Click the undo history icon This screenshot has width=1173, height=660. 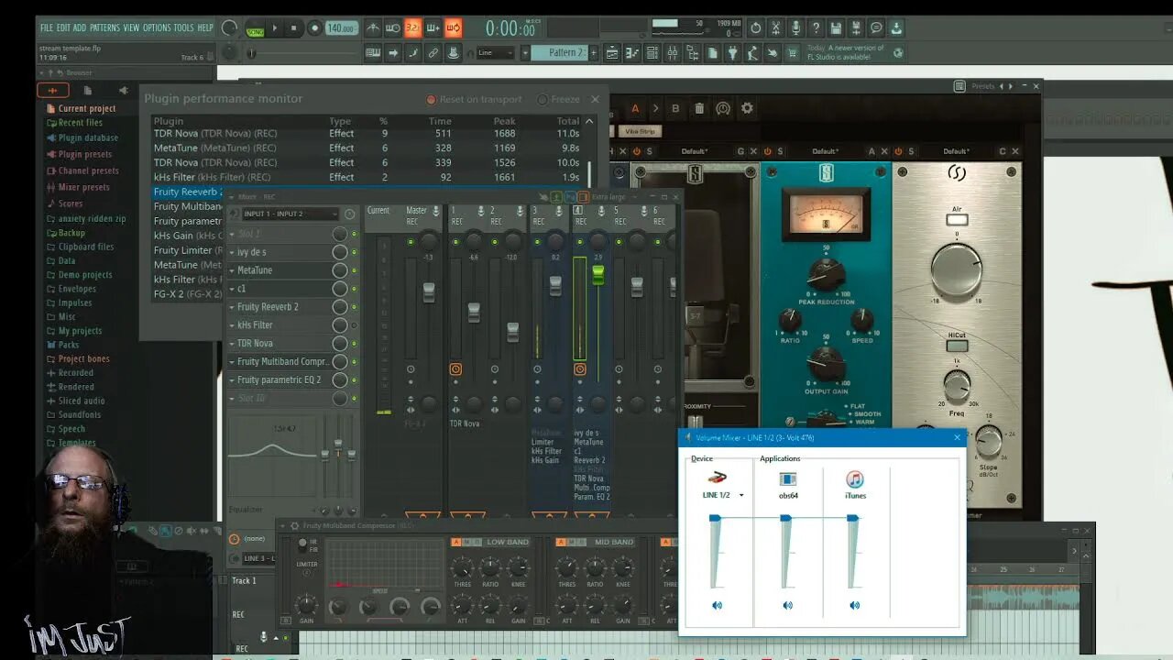click(755, 28)
